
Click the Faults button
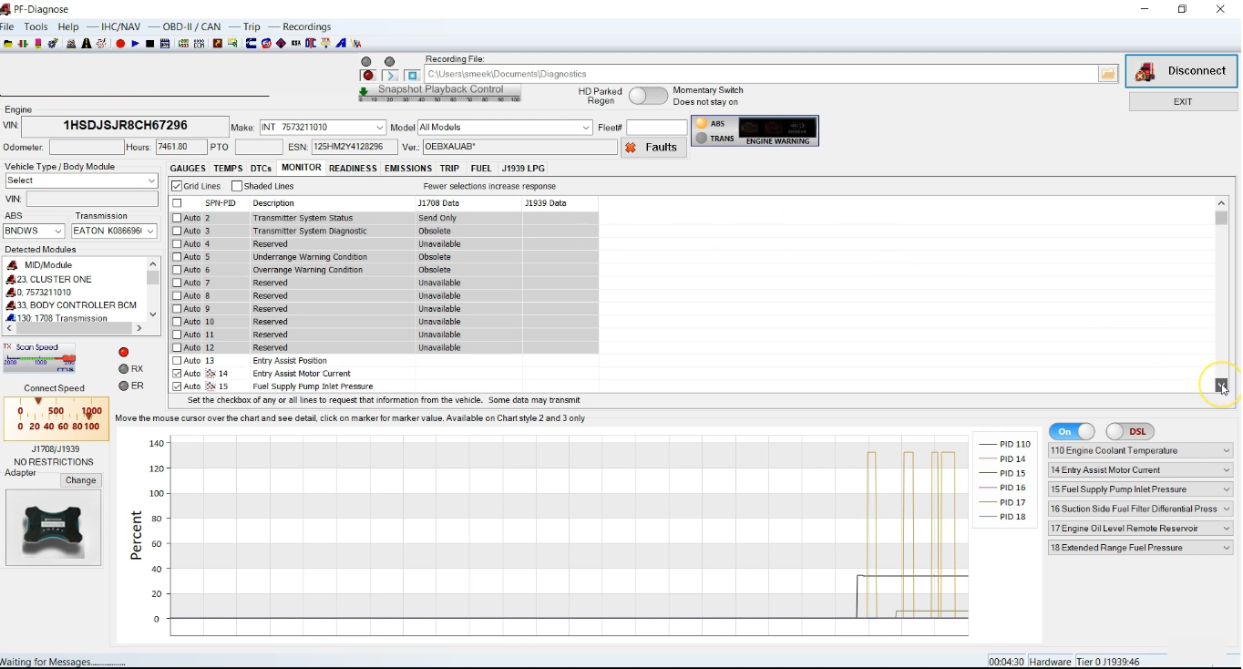(652, 148)
